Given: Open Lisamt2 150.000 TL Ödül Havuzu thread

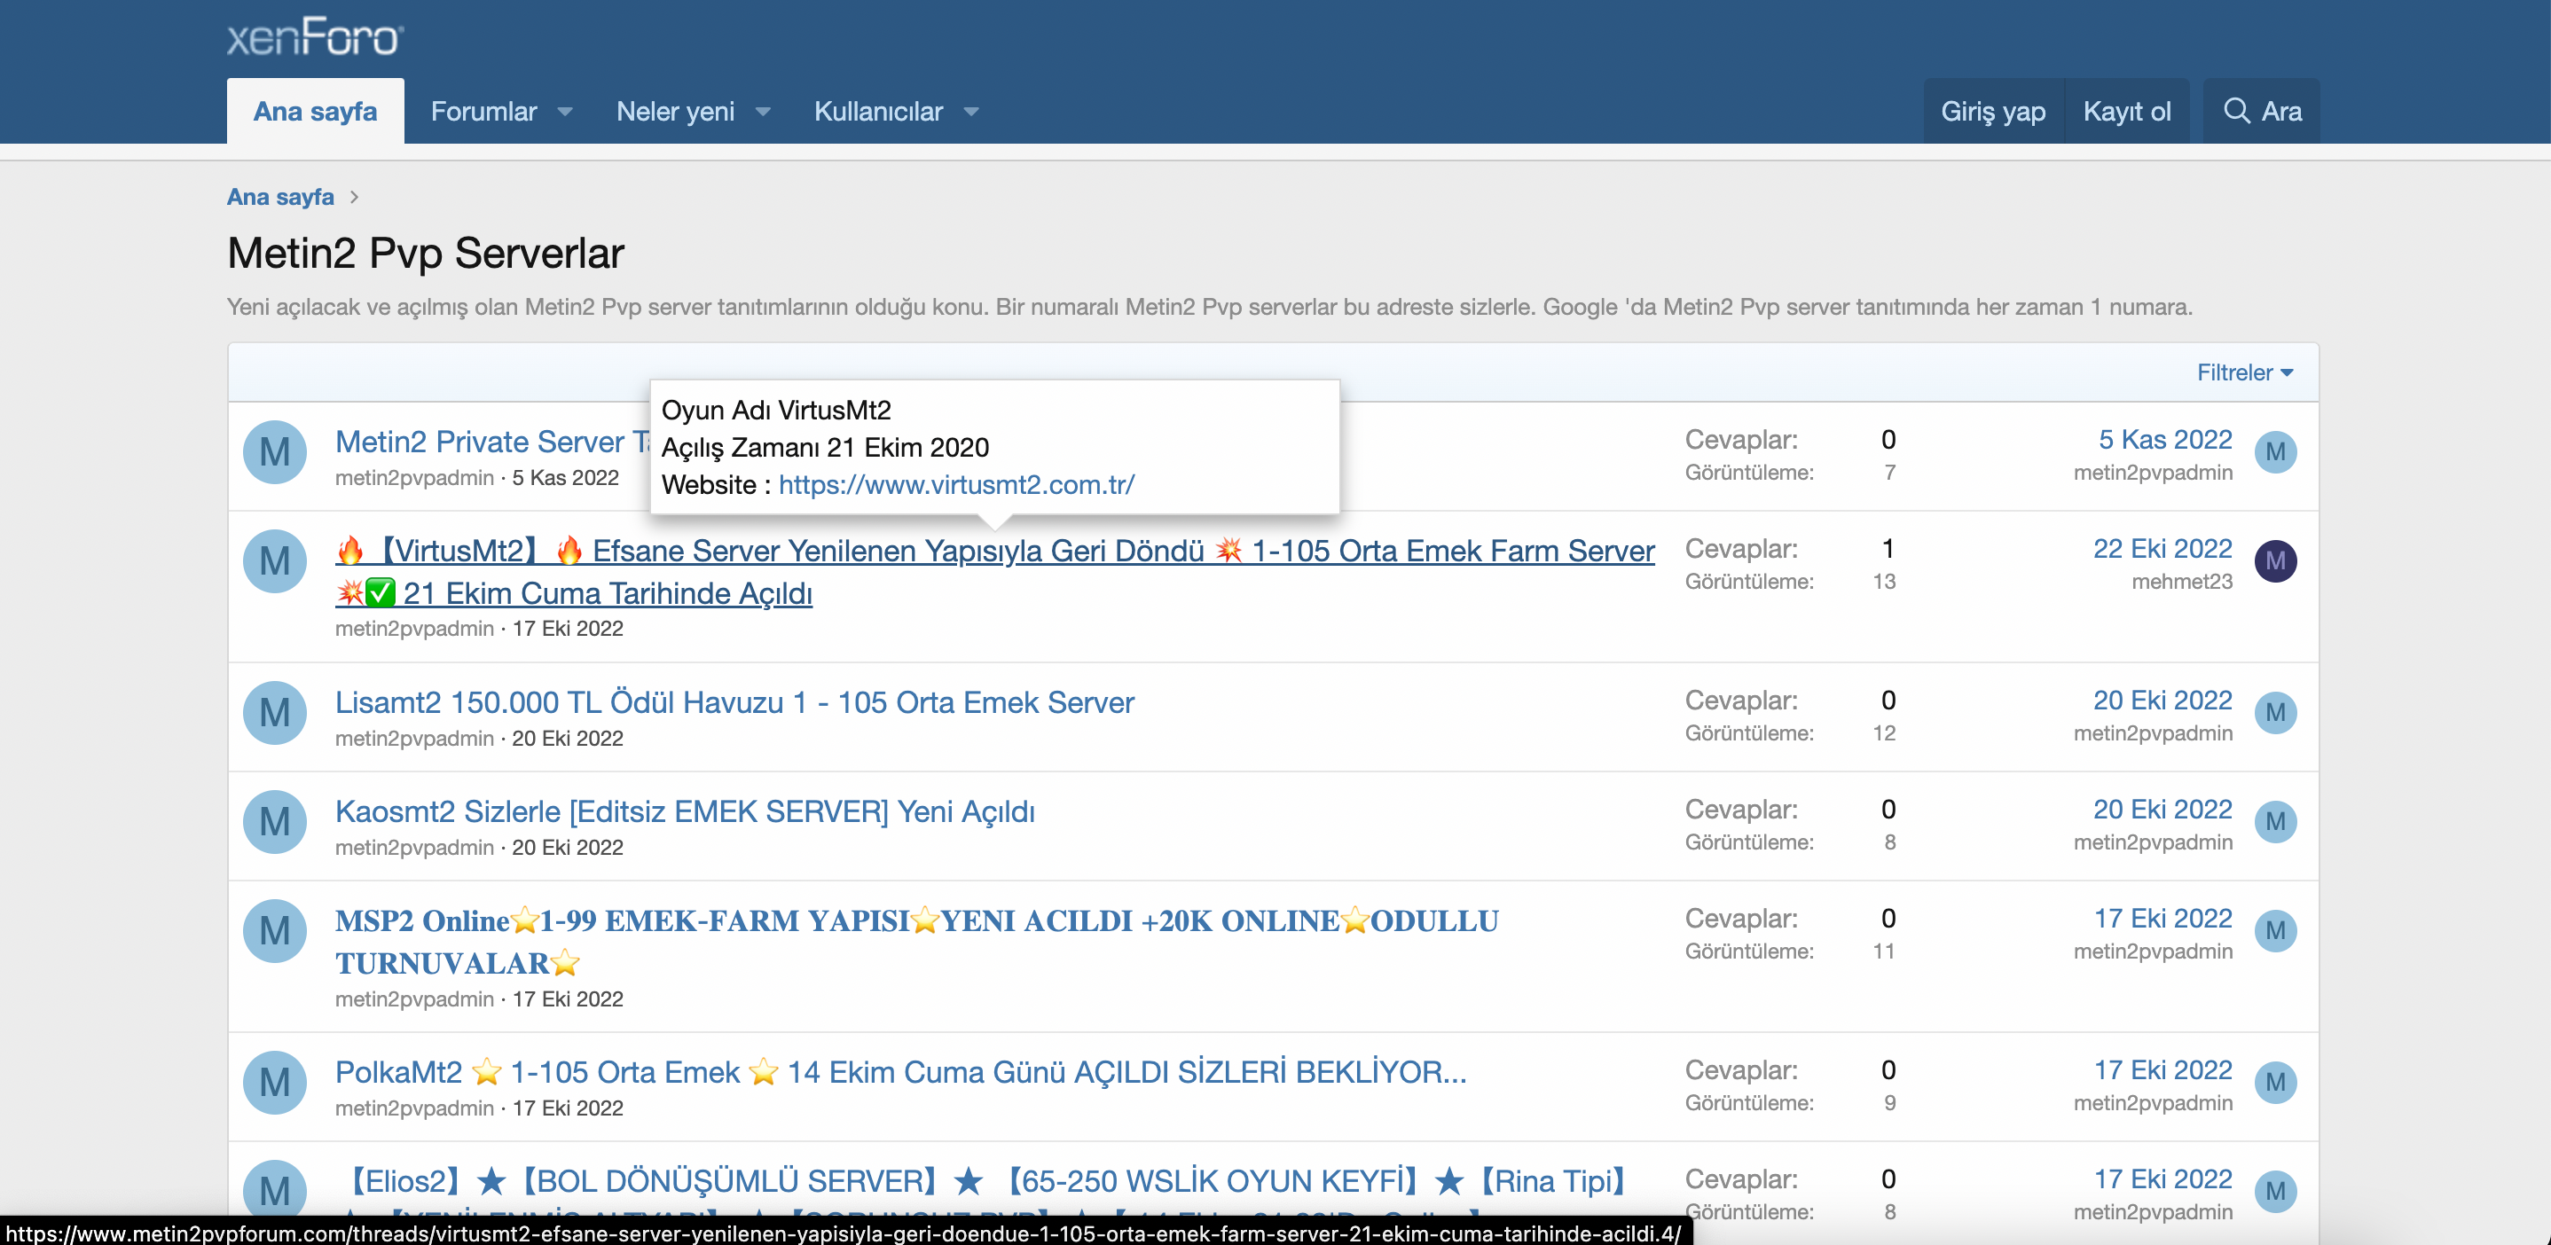Looking at the screenshot, I should coord(734,702).
